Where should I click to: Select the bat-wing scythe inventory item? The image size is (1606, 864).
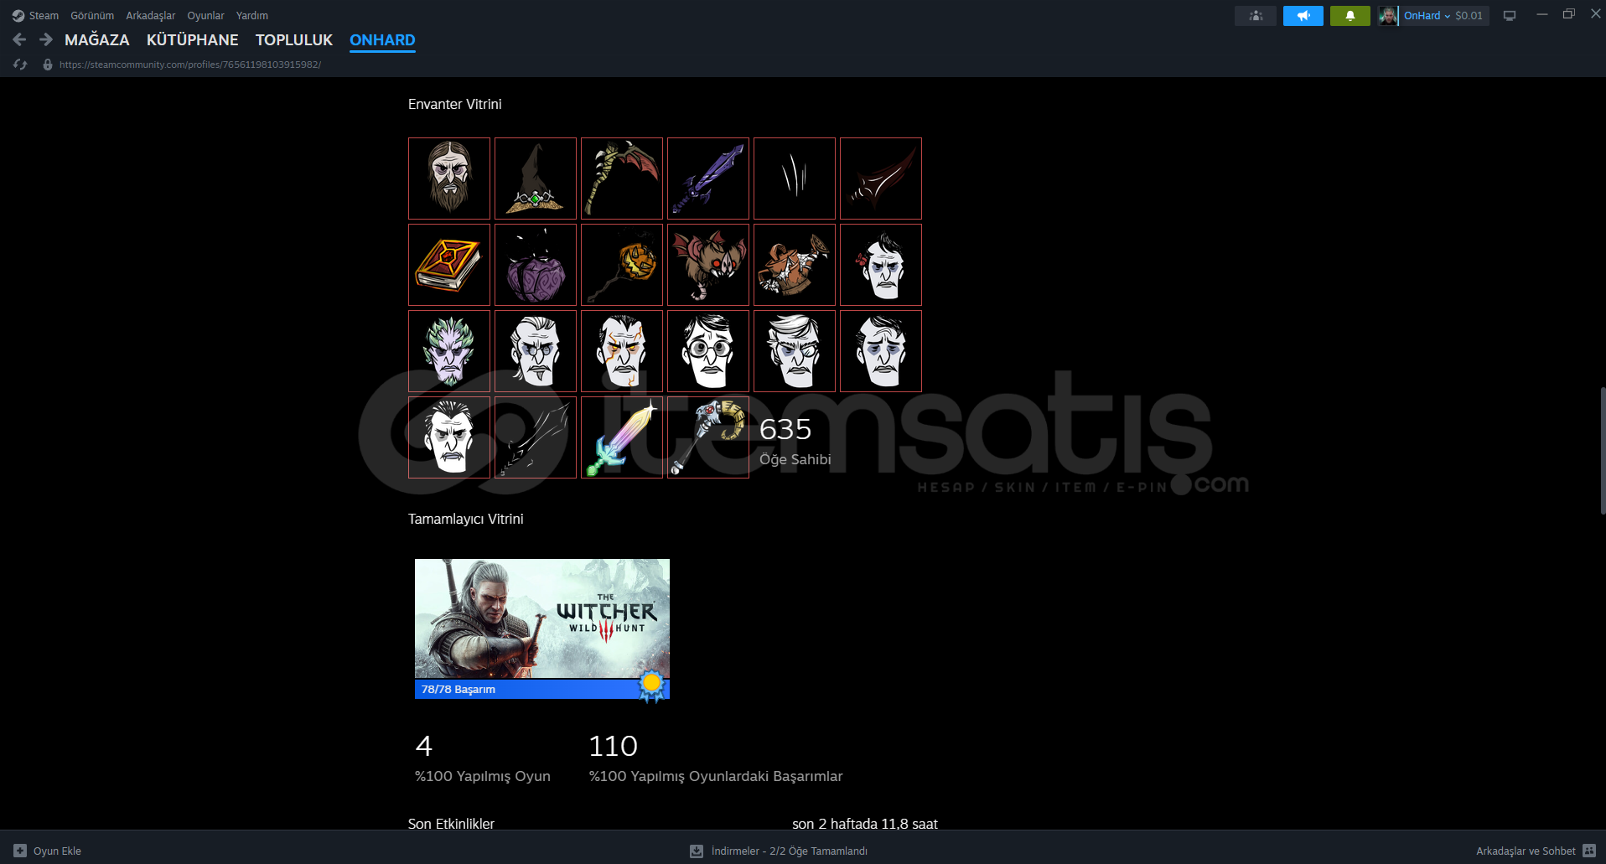coord(622,178)
